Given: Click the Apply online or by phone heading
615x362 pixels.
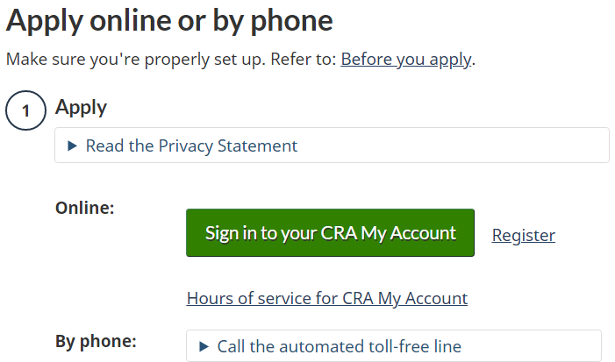Looking at the screenshot, I should tap(169, 21).
